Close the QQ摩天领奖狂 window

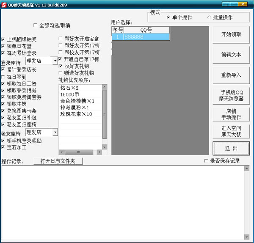pyautogui.click(x=243, y=4)
